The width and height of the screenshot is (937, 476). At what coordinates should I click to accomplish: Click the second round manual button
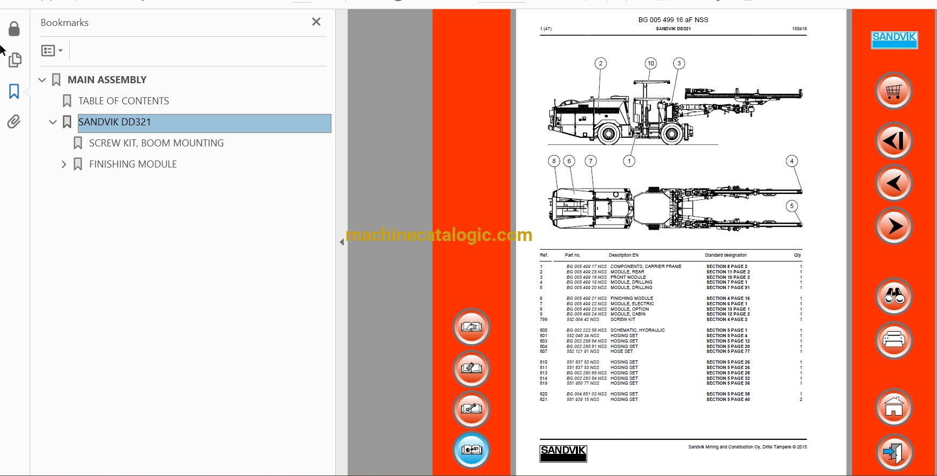pyautogui.click(x=471, y=368)
